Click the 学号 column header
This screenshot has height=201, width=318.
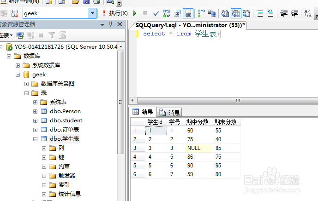coord(175,122)
